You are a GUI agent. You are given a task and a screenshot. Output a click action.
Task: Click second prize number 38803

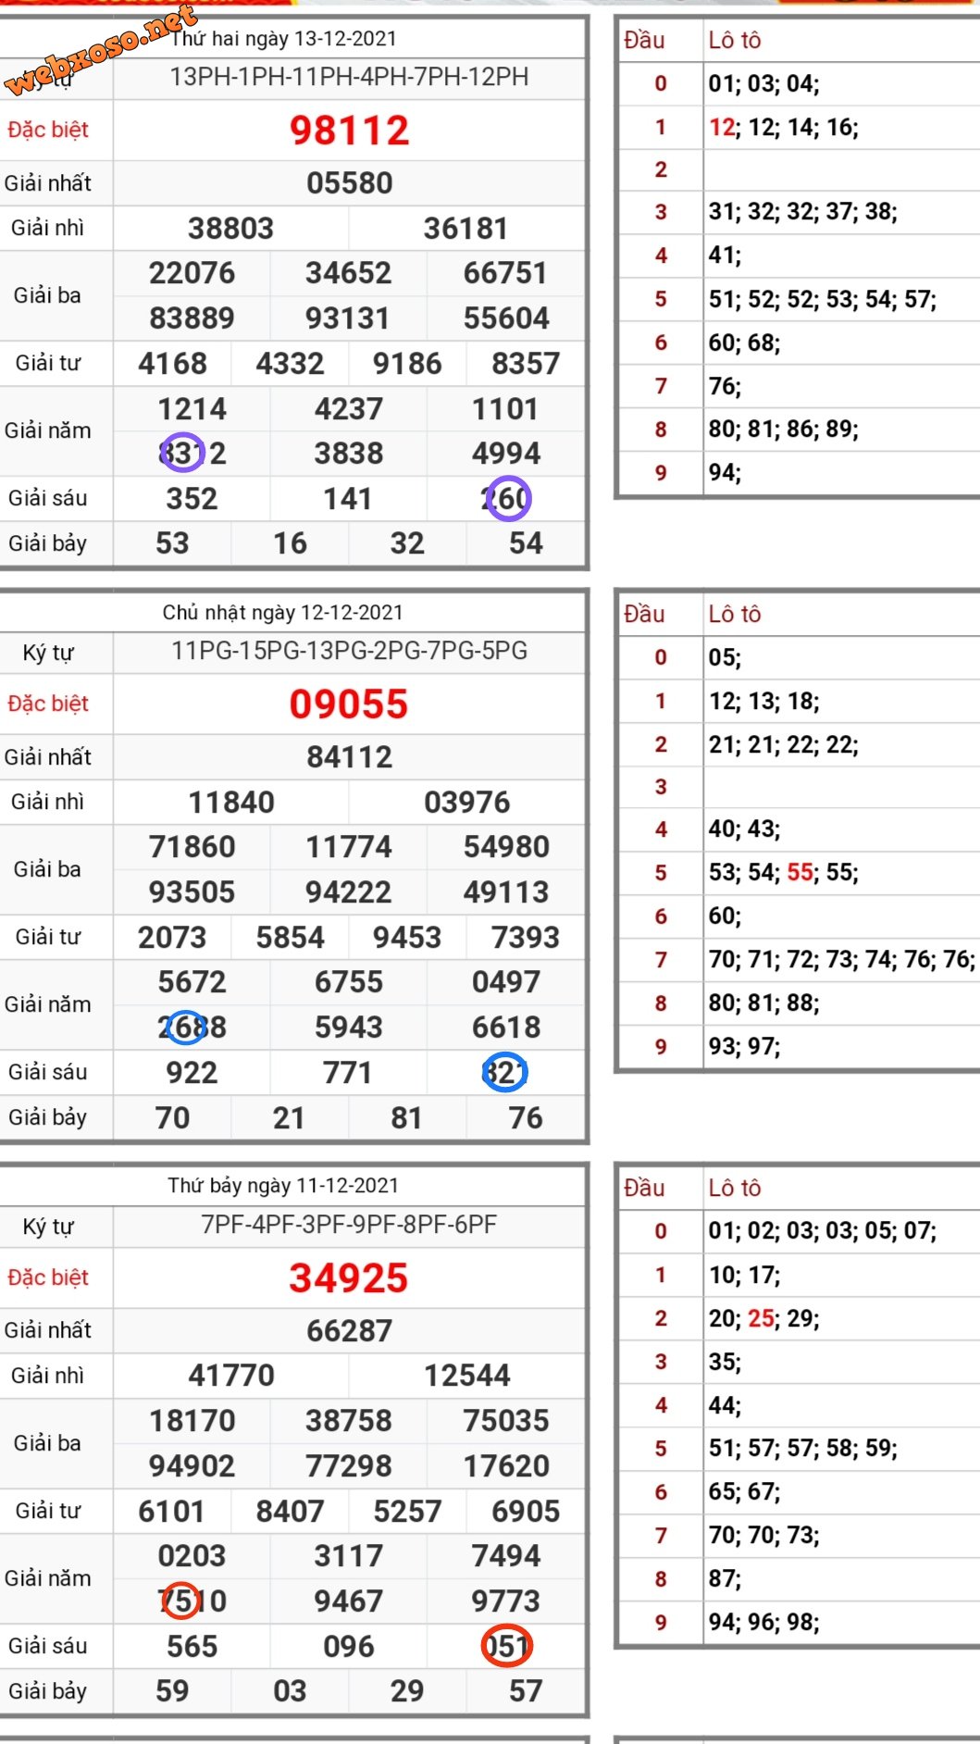[x=231, y=229]
